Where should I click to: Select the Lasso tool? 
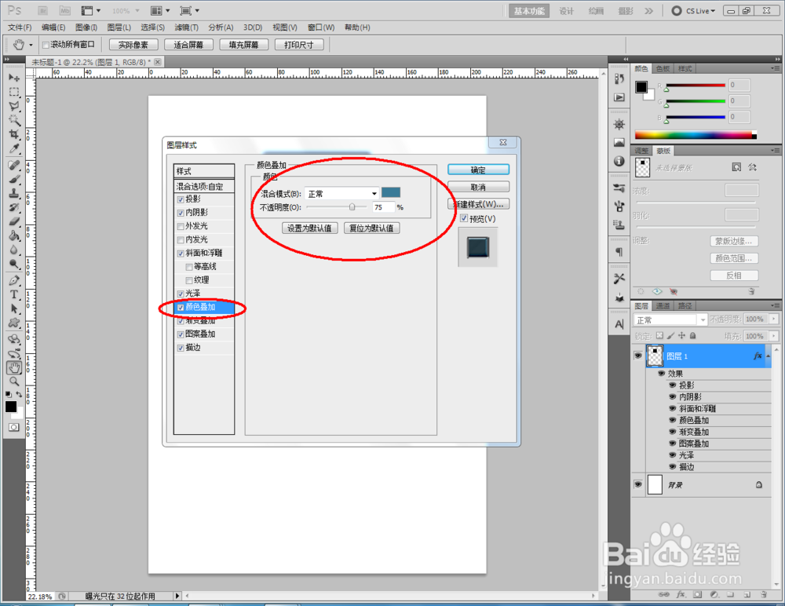tap(14, 106)
